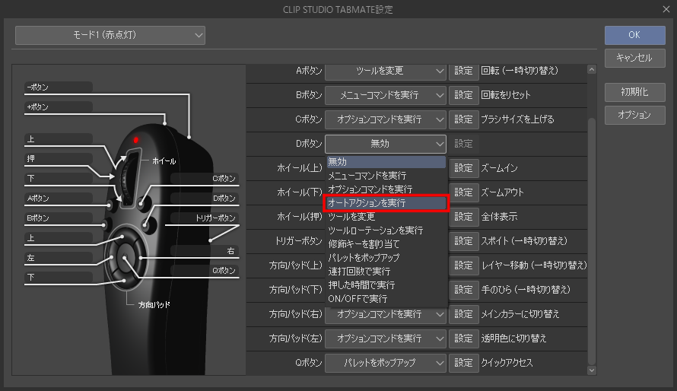The width and height of the screenshot is (677, 391).
Task: Click the -ボタン label in device diagram
Action: (x=59, y=87)
